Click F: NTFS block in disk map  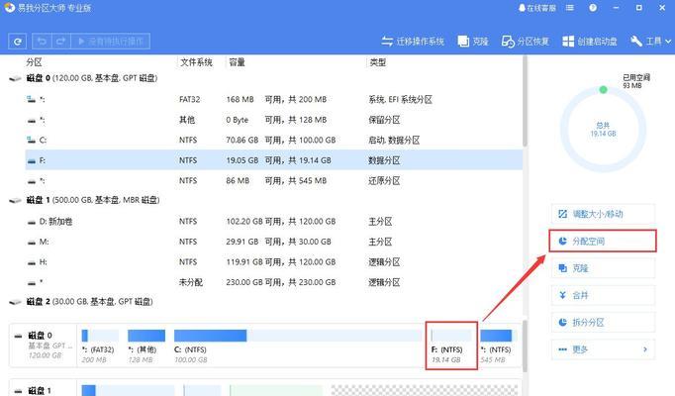450,346
